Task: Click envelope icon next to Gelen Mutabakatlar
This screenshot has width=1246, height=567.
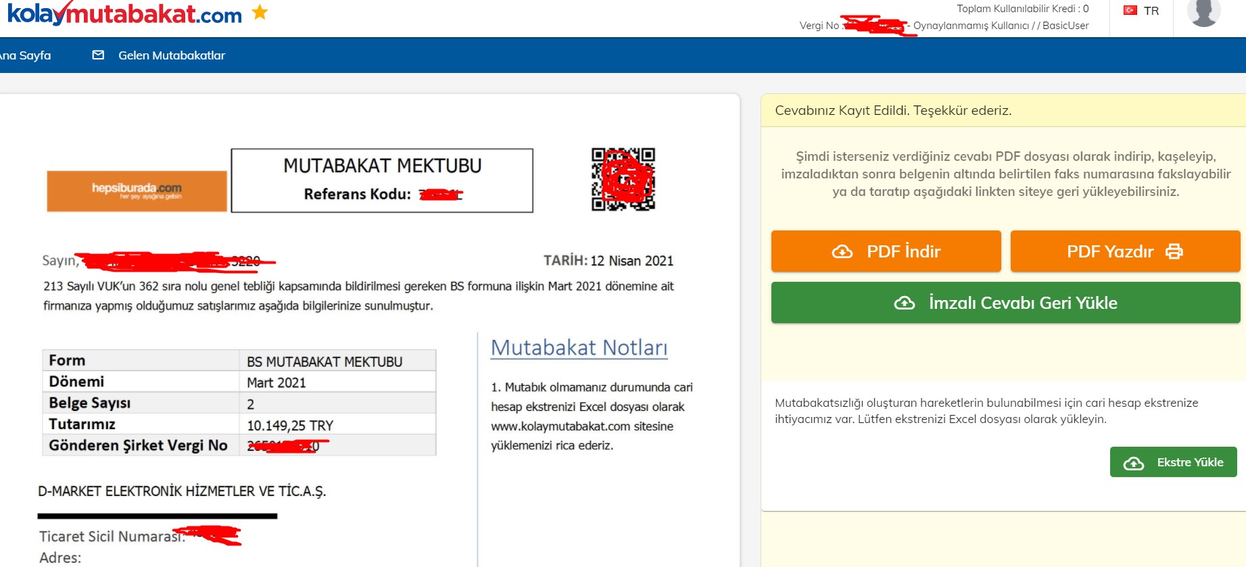Action: (98, 55)
